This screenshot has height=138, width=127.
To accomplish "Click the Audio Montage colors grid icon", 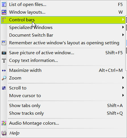I will tap(4, 123).
